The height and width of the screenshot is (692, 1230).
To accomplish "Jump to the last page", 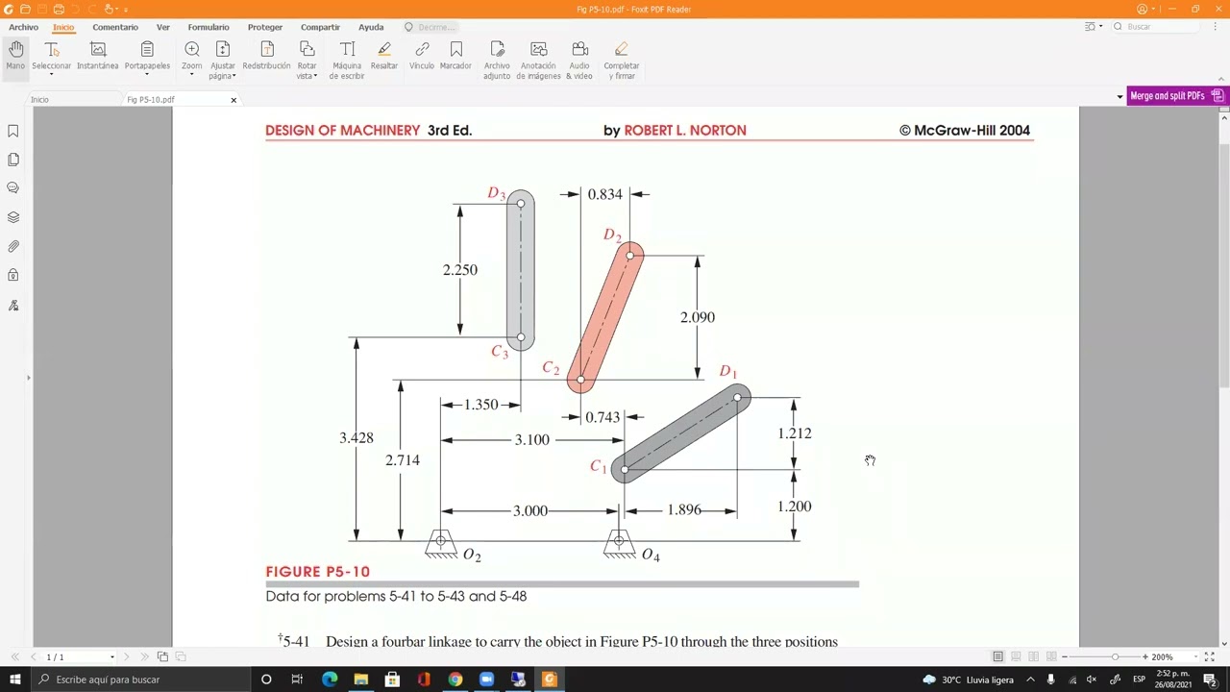I will (x=144, y=656).
